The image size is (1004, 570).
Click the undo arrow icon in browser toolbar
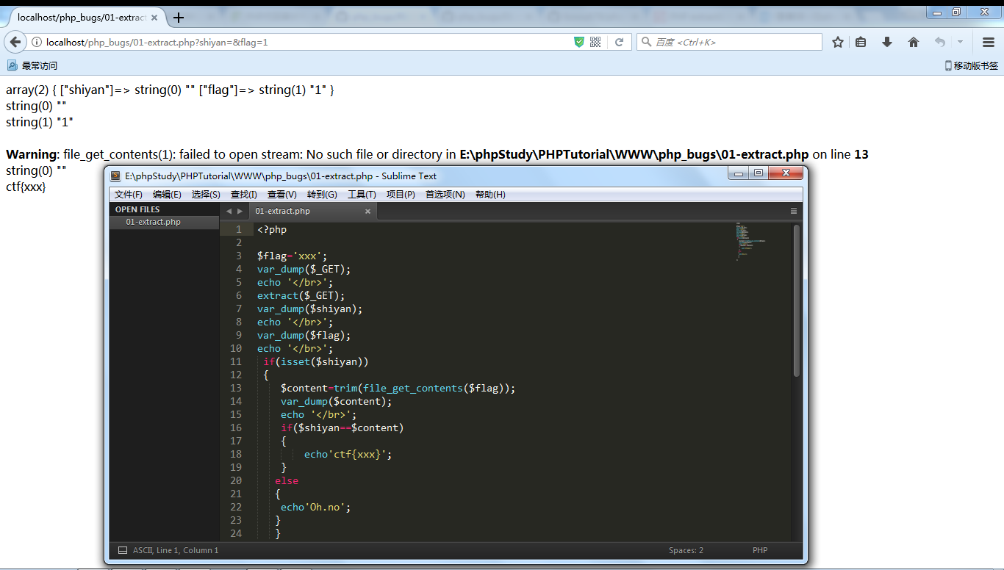[x=940, y=42]
